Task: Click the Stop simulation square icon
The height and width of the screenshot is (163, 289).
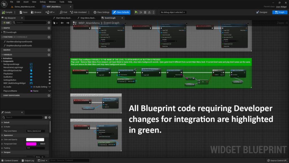Action: tap(145, 12)
